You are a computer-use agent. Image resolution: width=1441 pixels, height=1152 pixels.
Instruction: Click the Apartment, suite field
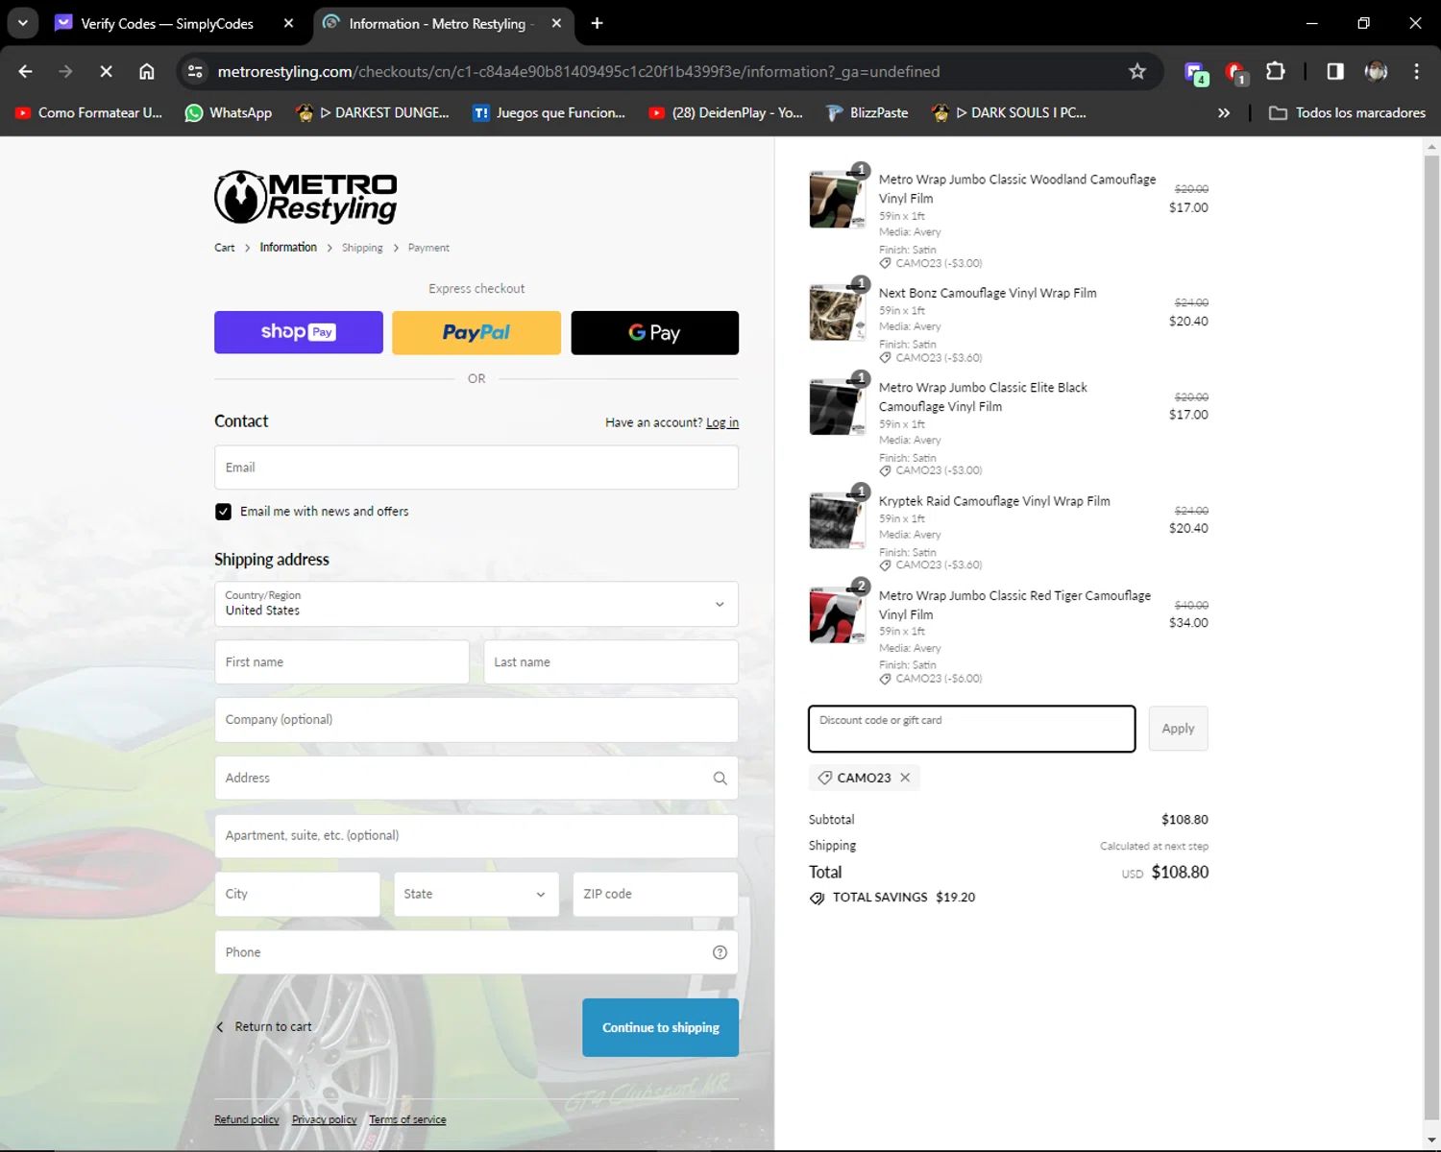[x=476, y=836]
